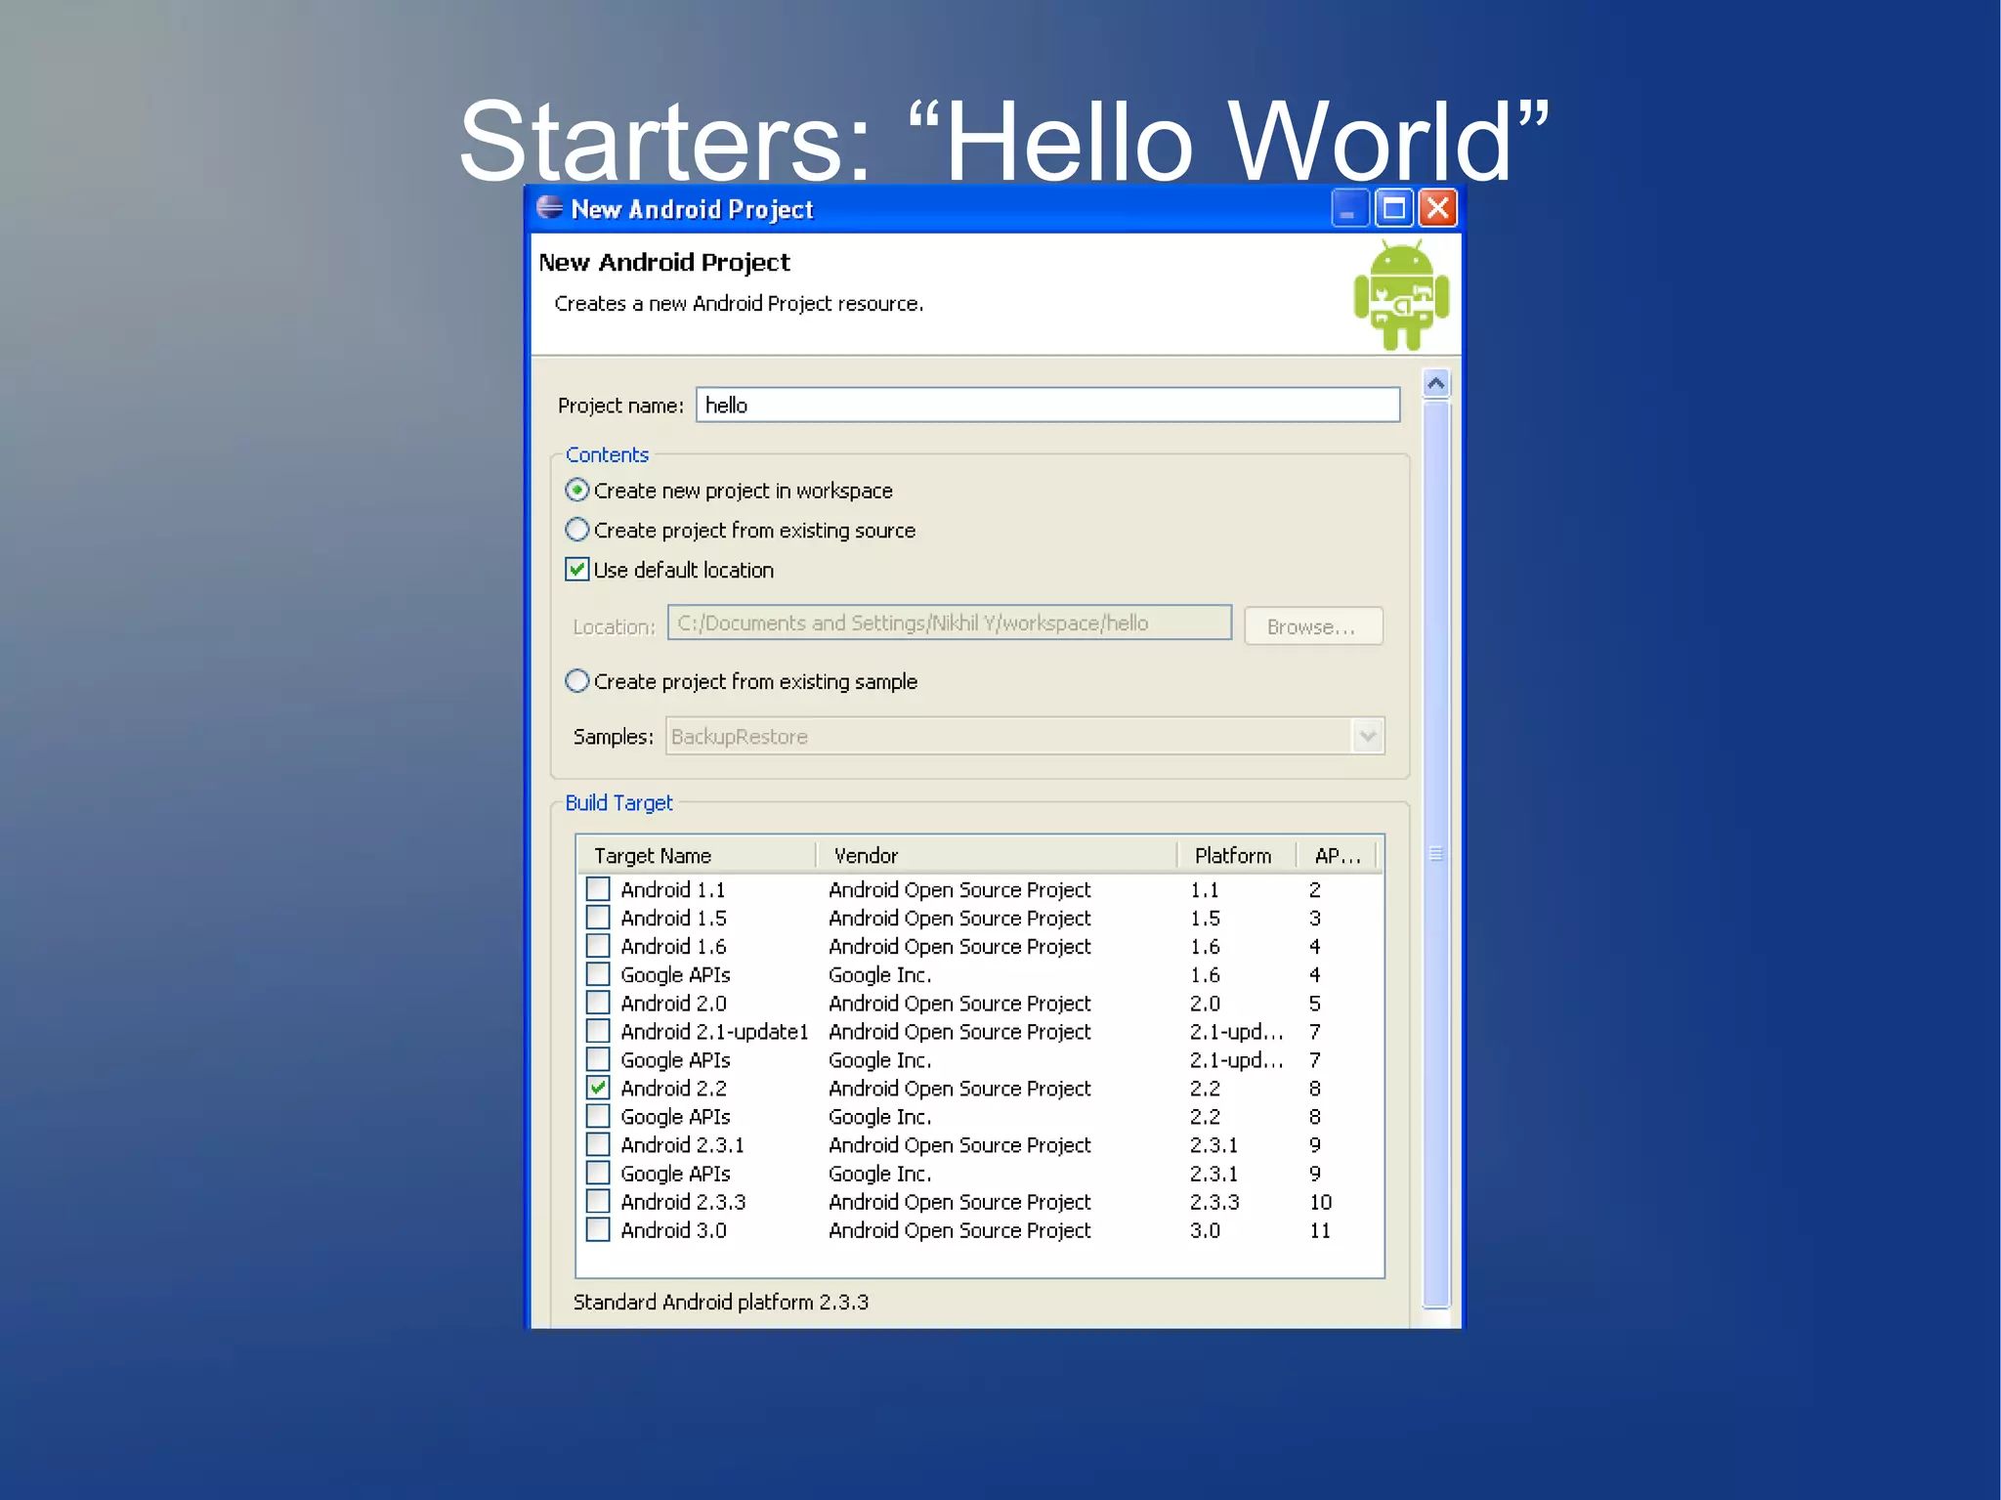The image size is (2001, 1500).
Task: Click the Android robot wizard icon
Action: pos(1401,295)
